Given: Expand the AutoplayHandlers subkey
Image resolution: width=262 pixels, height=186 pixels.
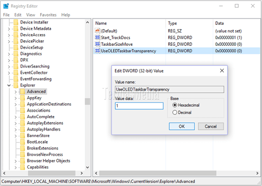Looking at the screenshot, I should 16,129.
